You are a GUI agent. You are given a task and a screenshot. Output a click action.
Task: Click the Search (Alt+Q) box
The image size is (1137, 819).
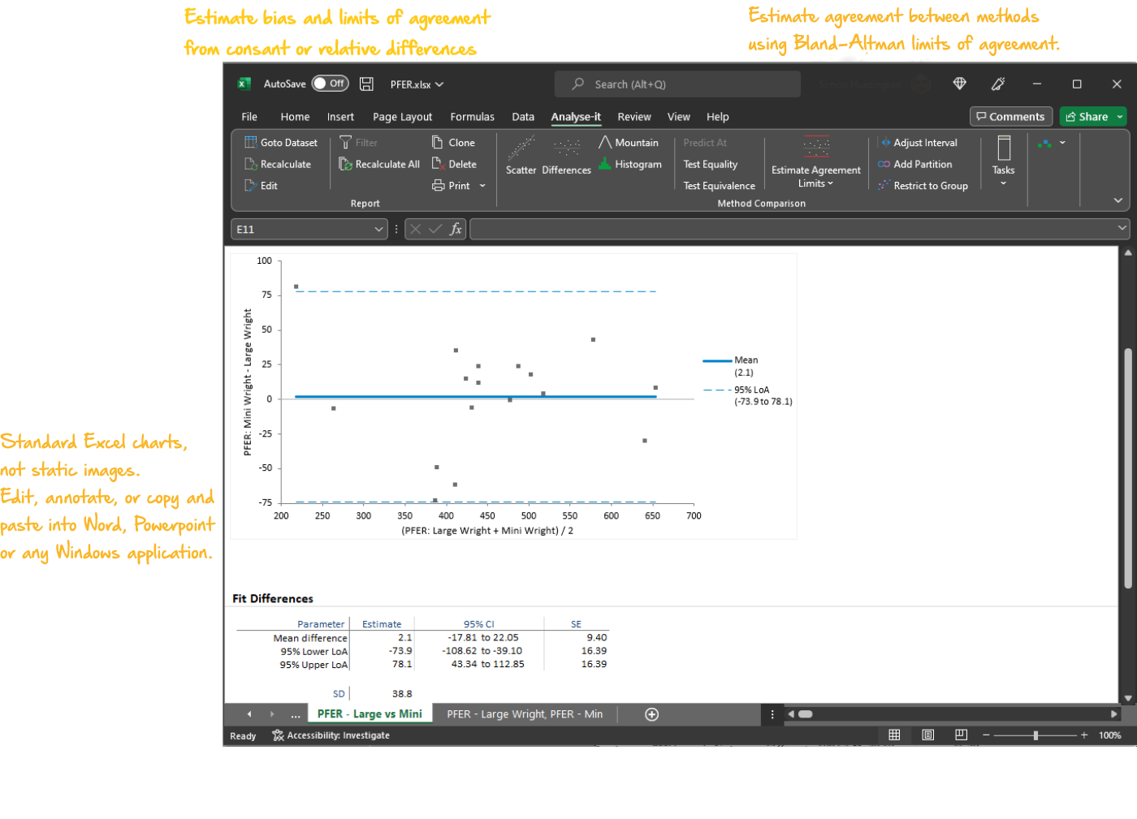pos(677,84)
